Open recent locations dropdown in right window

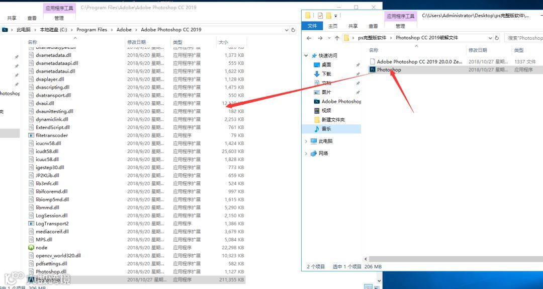pyautogui.click(x=329, y=38)
